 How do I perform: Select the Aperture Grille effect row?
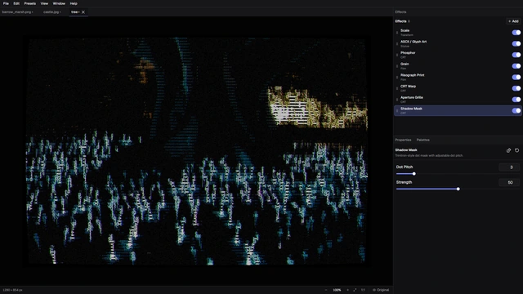point(458,100)
